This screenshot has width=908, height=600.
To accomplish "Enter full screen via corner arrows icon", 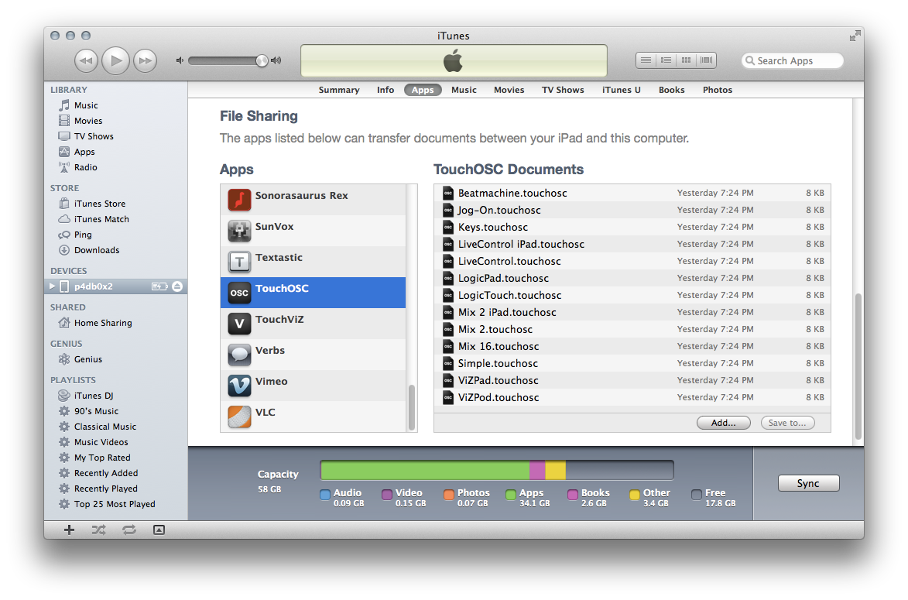I will tap(855, 36).
